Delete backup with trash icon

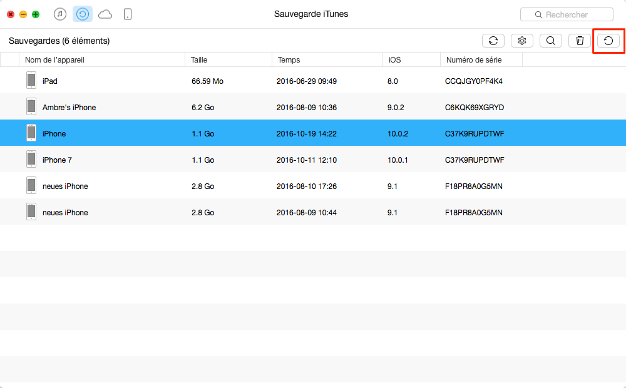tap(579, 41)
